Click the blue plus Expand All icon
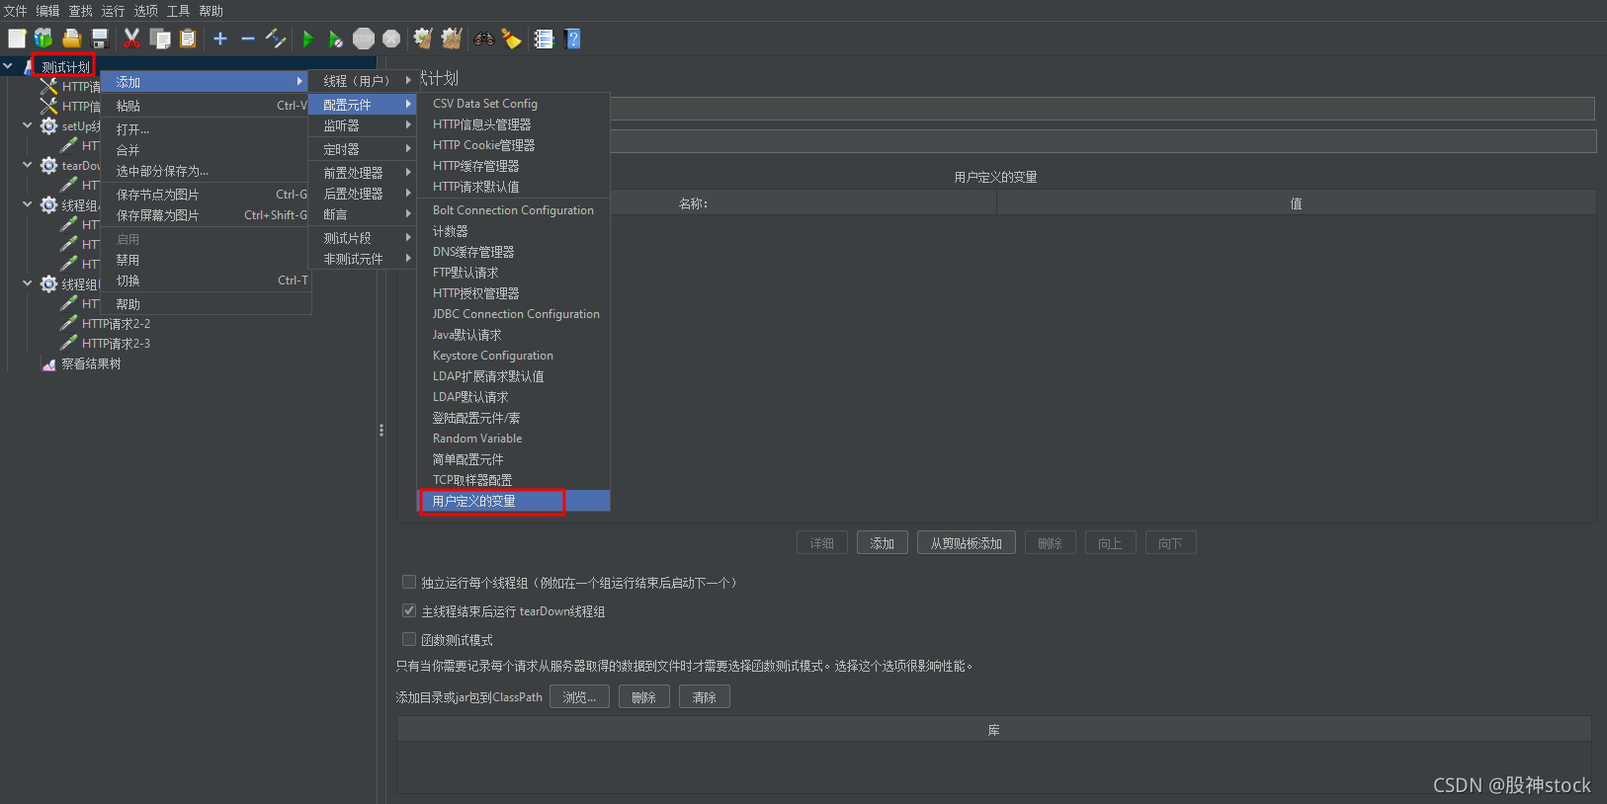 220,39
